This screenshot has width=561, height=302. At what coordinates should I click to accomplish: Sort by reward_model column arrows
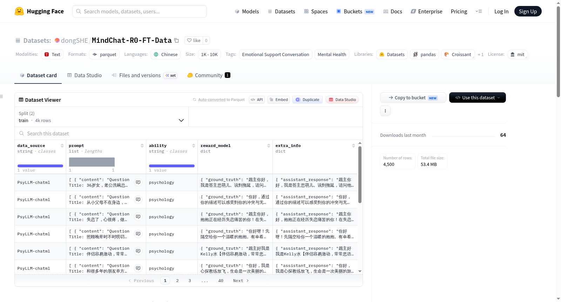[269, 146]
